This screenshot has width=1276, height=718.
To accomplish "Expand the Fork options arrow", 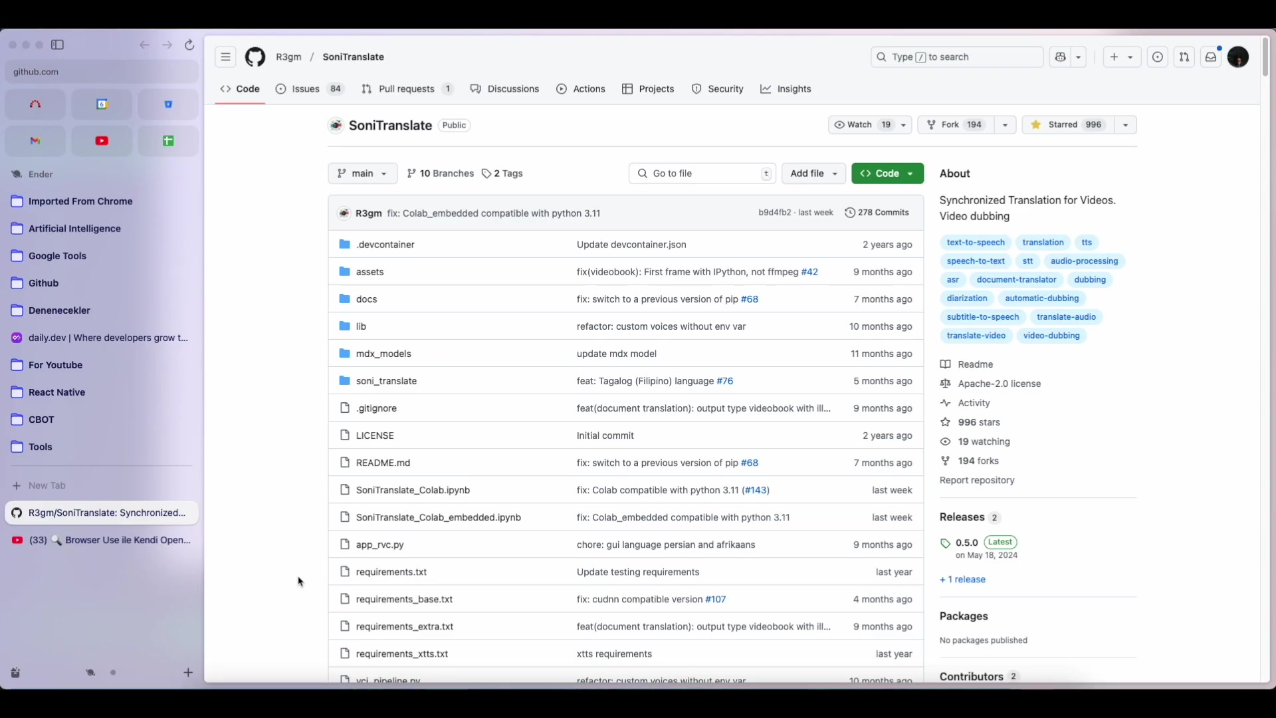I will (x=1005, y=125).
